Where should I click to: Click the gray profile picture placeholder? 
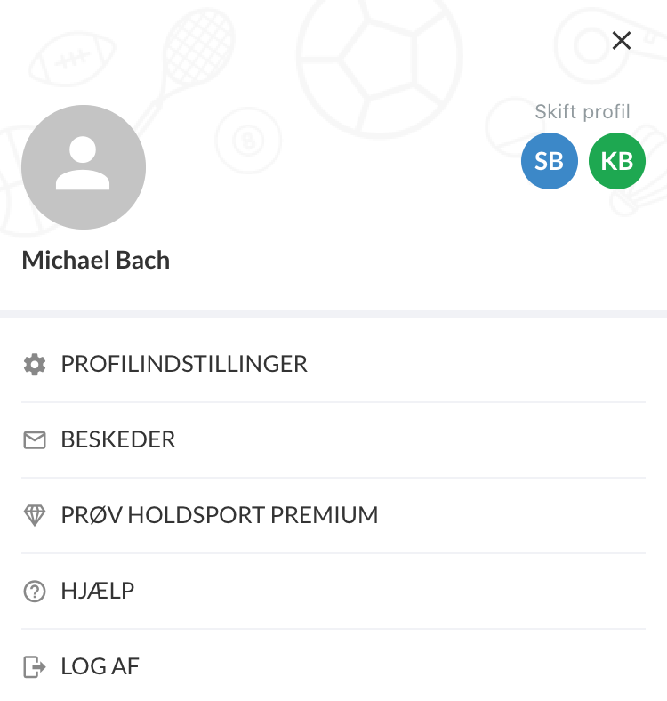(x=84, y=167)
